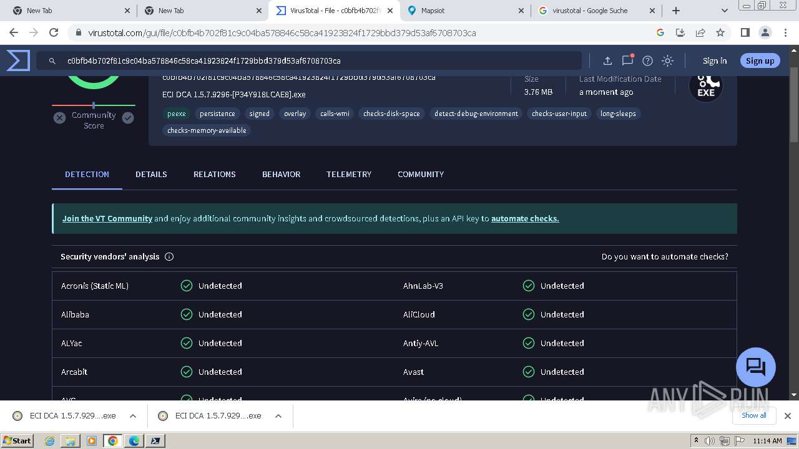Switch to the RELATIONS tab
This screenshot has width=799, height=449.
214,174
